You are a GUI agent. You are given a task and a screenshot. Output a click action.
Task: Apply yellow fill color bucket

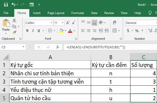pos(61,31)
